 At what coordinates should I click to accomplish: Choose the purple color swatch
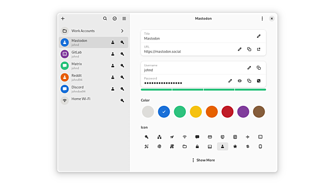243,112
